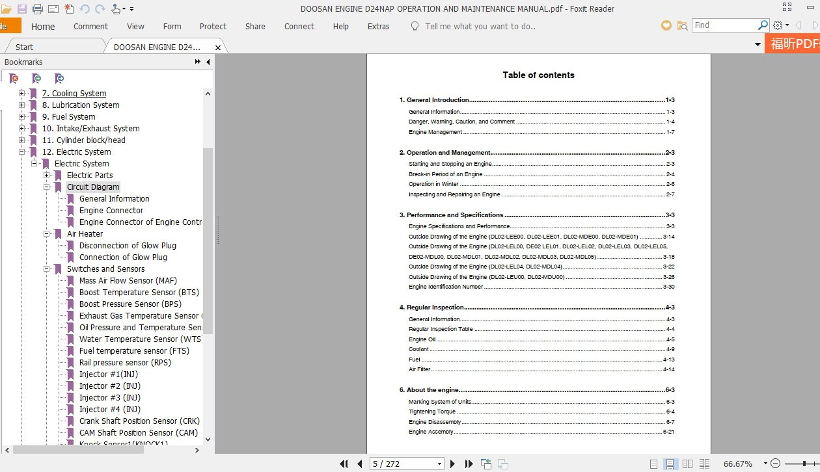Click the 'Tell me what you want to do' box
This screenshot has height=472, width=820.
tap(480, 27)
